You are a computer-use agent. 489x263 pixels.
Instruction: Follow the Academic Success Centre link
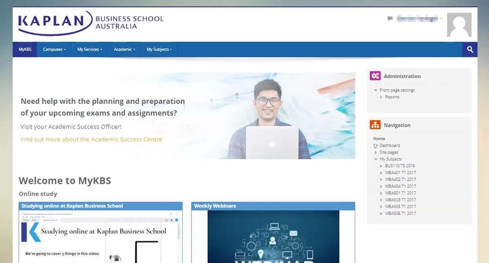(91, 139)
